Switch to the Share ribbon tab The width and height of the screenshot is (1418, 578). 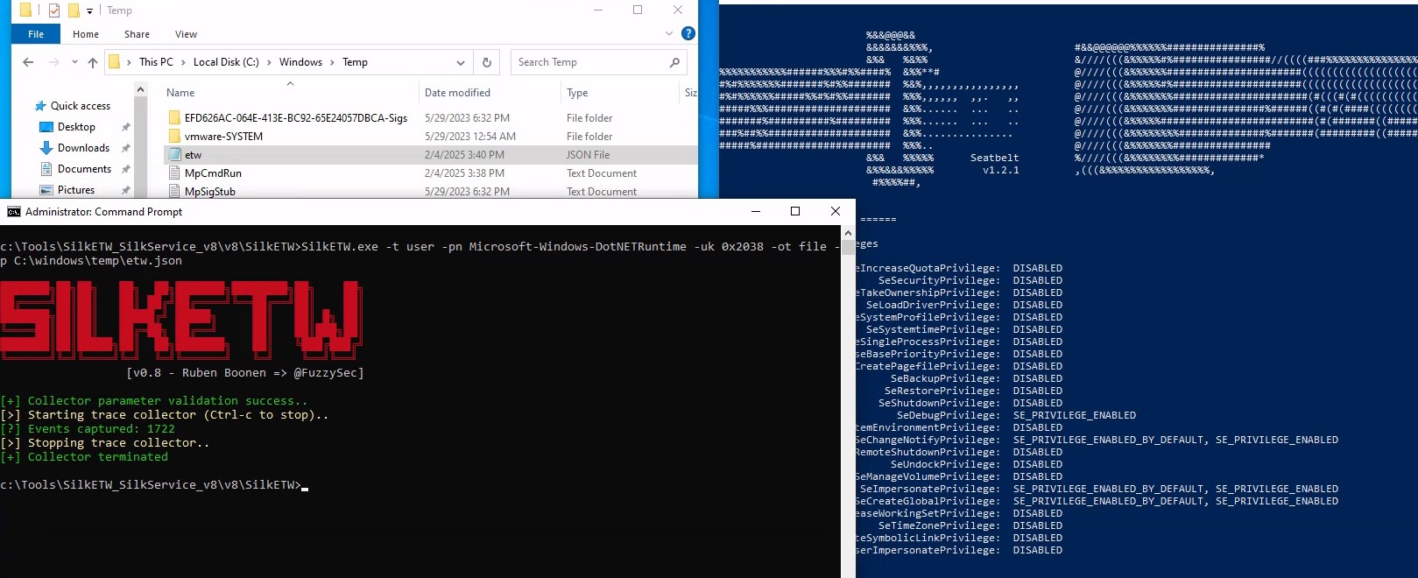137,34
